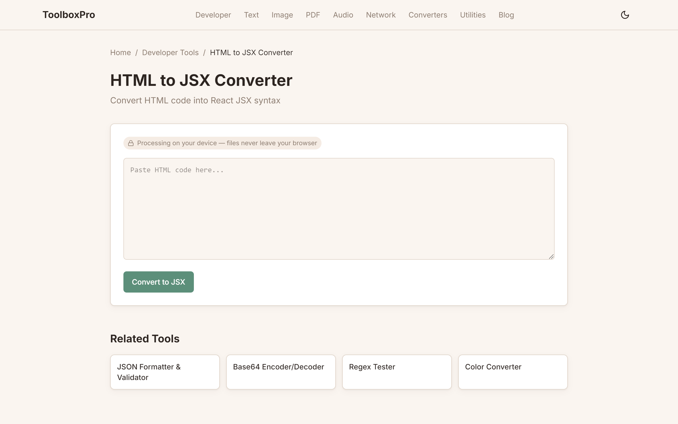
Task: Click the 'Convert HTML code into React JSX syntax' subtitle
Action: [x=195, y=100]
